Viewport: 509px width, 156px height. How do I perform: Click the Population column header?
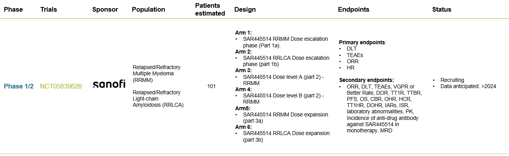148,9
